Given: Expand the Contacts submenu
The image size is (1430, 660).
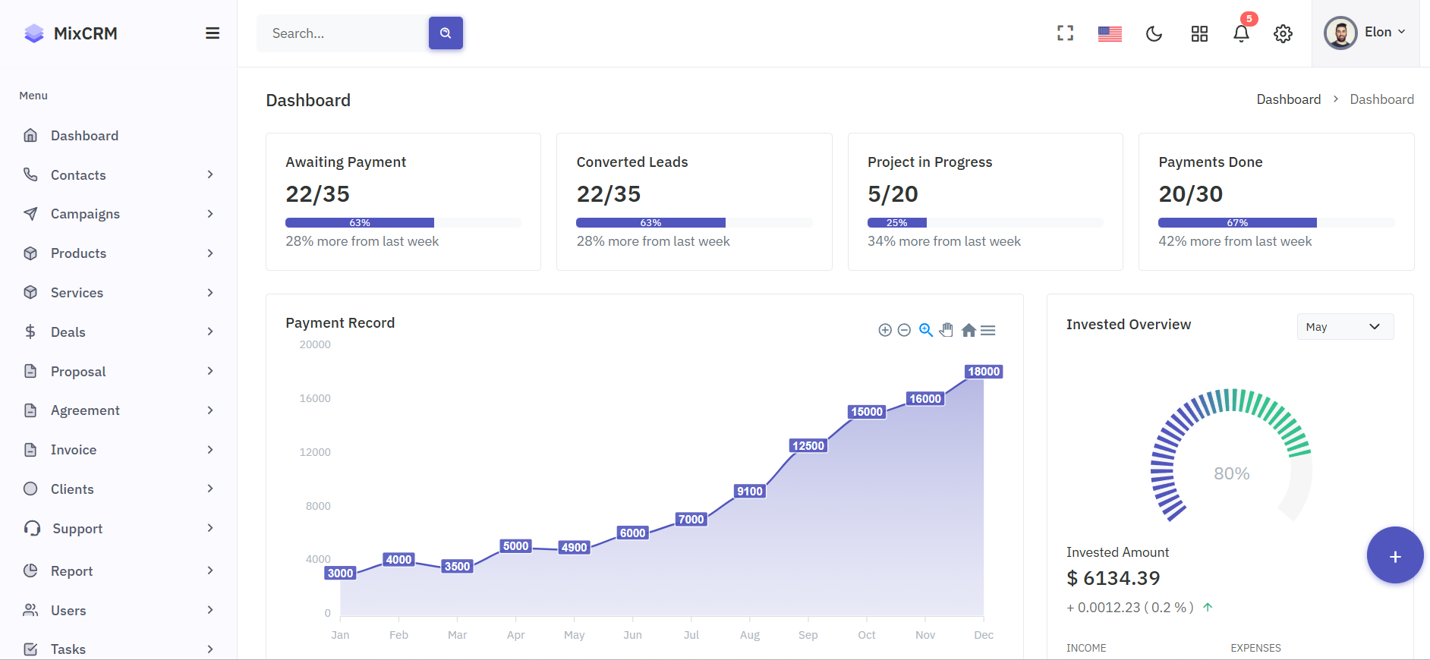Looking at the screenshot, I should point(118,175).
